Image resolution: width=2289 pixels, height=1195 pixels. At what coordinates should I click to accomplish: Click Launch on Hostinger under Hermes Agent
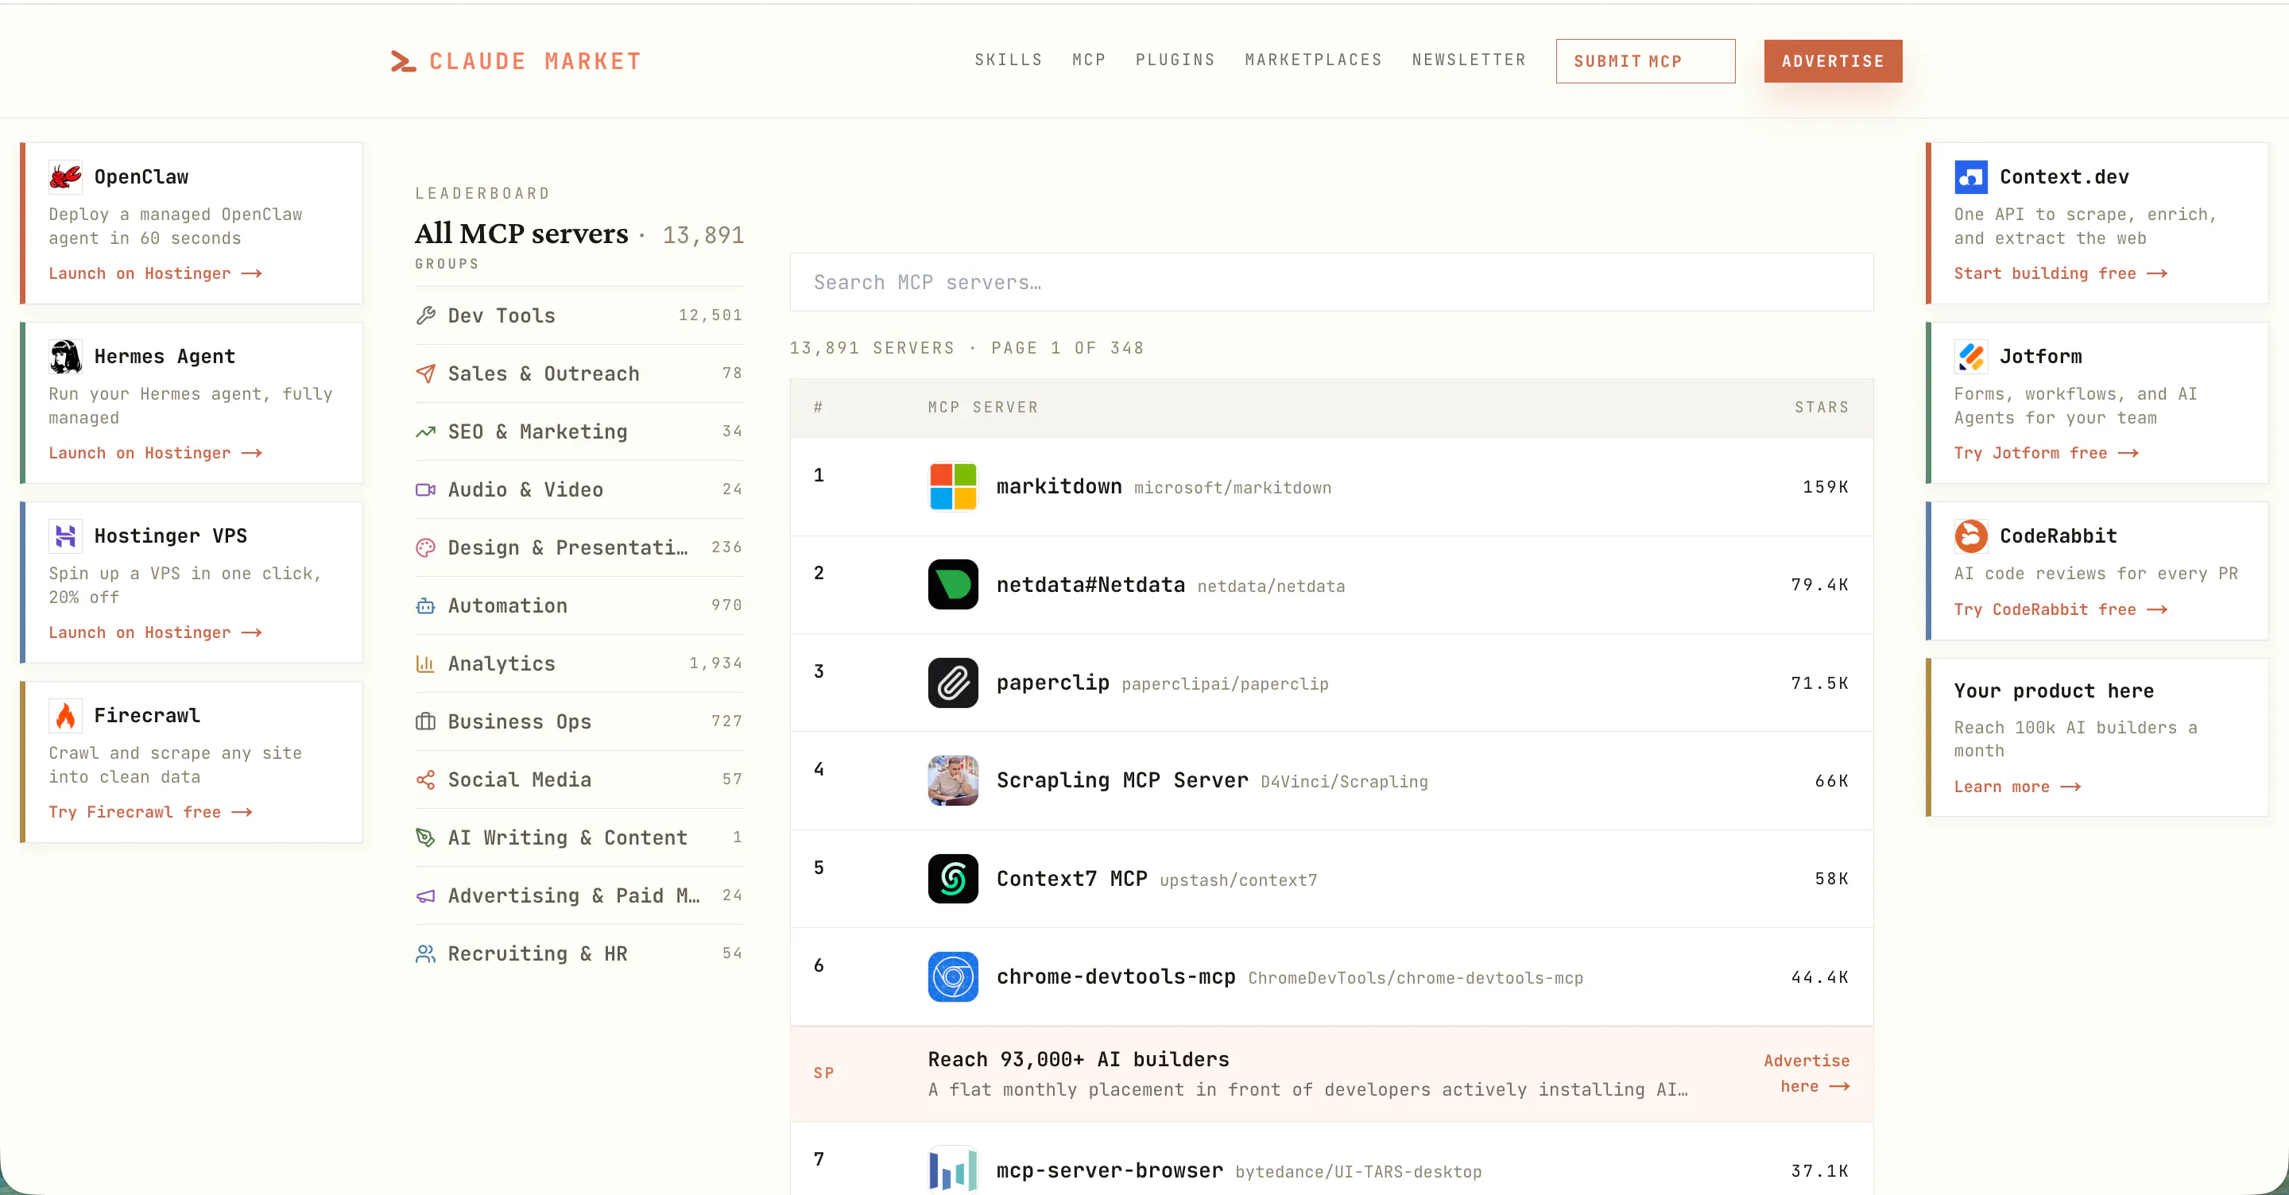[156, 453]
